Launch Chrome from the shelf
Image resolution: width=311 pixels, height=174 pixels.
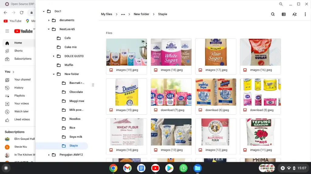[113, 168]
